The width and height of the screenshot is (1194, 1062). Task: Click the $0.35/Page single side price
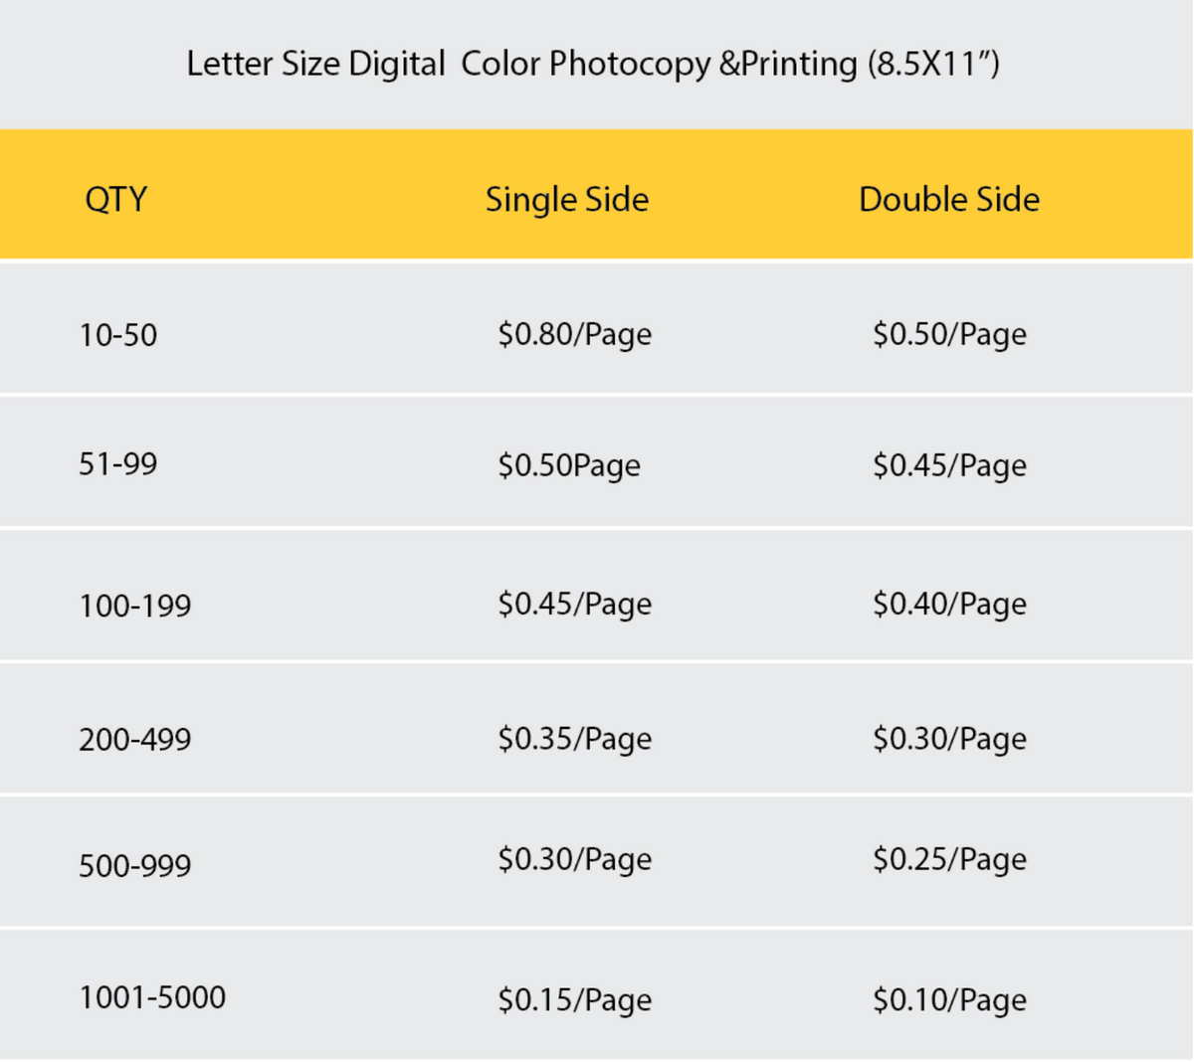575,740
